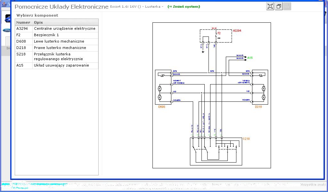This screenshot has height=192, width=328.
Task: Click the fit-to-window zoom icon
Action: pyautogui.click(x=270, y=6)
